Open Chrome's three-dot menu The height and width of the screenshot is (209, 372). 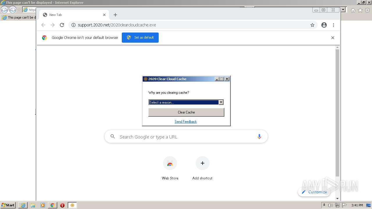click(x=333, y=25)
